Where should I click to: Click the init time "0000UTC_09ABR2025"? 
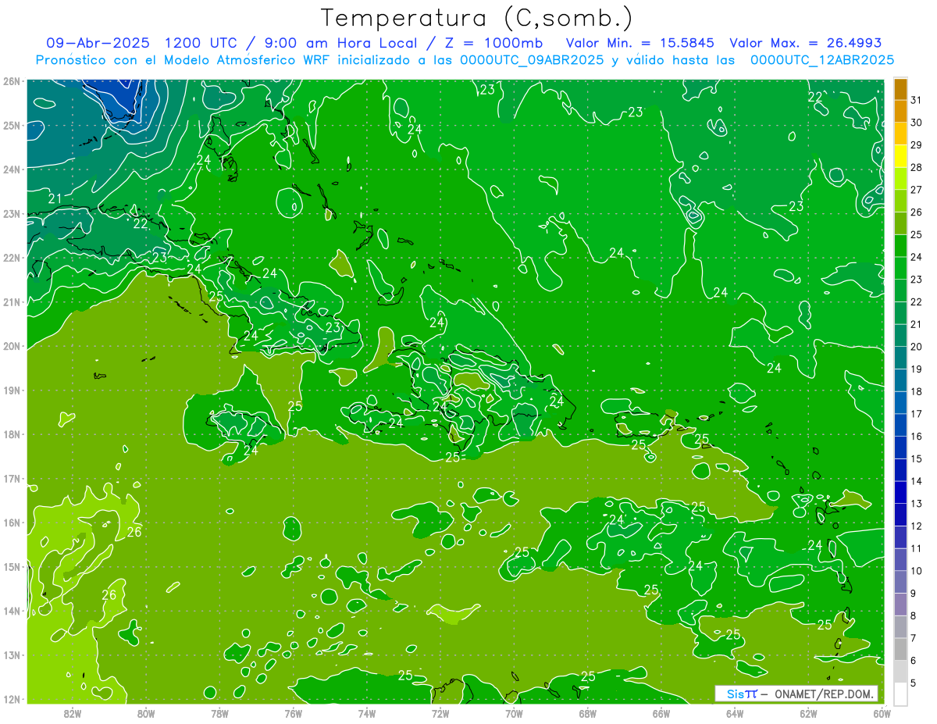(532, 59)
